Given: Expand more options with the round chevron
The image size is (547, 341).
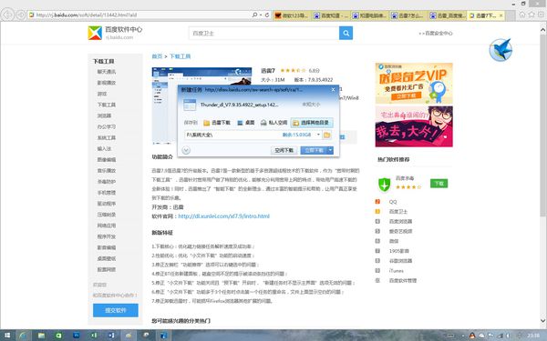Looking at the screenshot, I should click(x=186, y=150).
